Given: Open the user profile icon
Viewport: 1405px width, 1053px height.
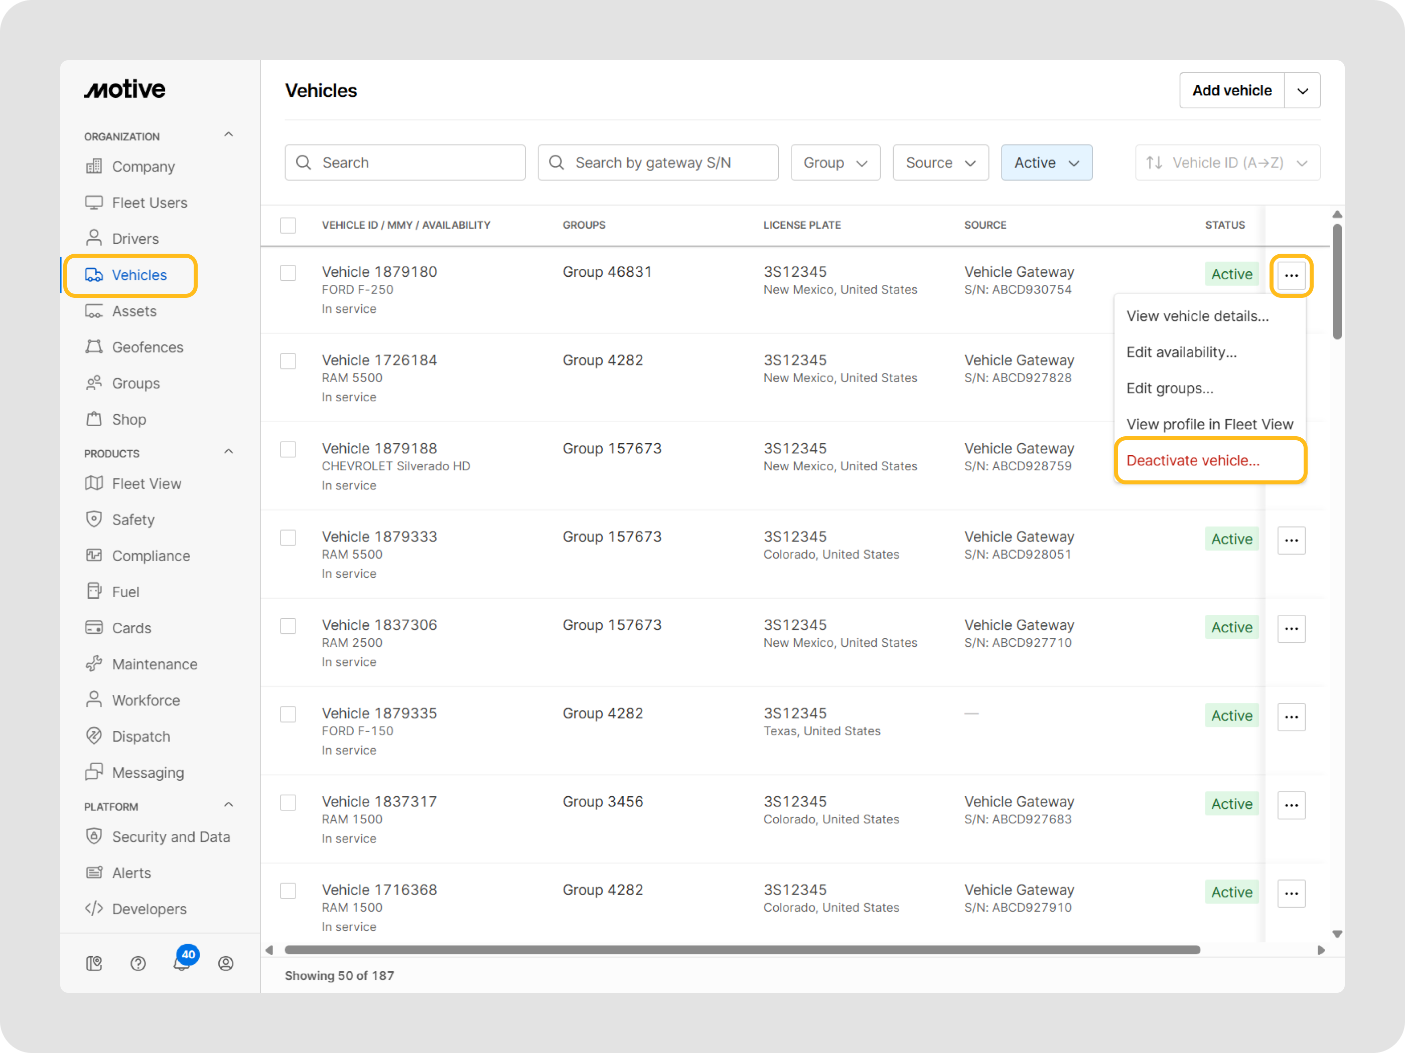Looking at the screenshot, I should tap(225, 964).
